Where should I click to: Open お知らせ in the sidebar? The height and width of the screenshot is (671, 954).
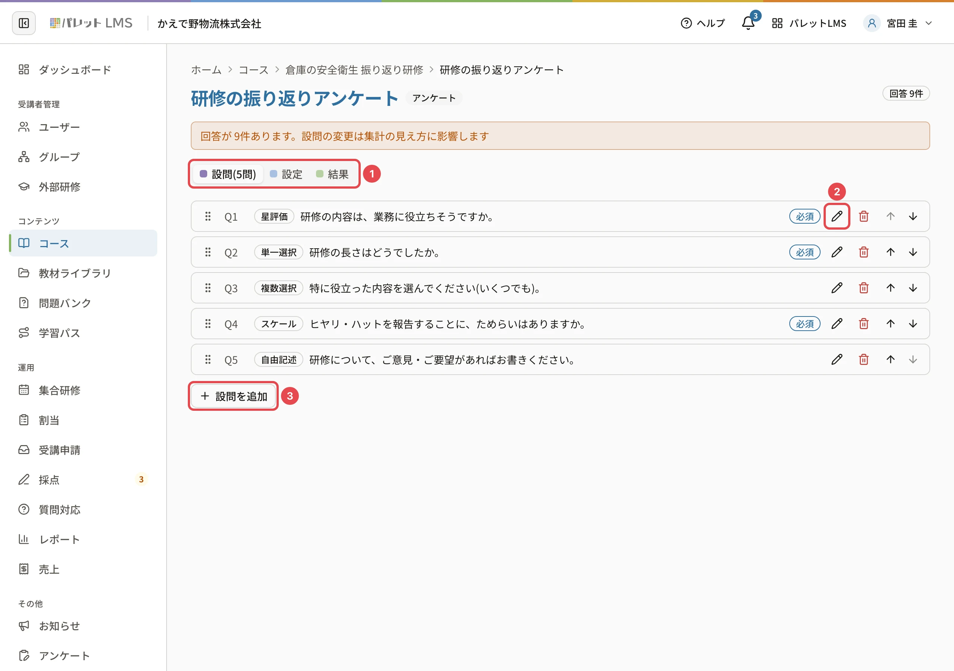83,626
